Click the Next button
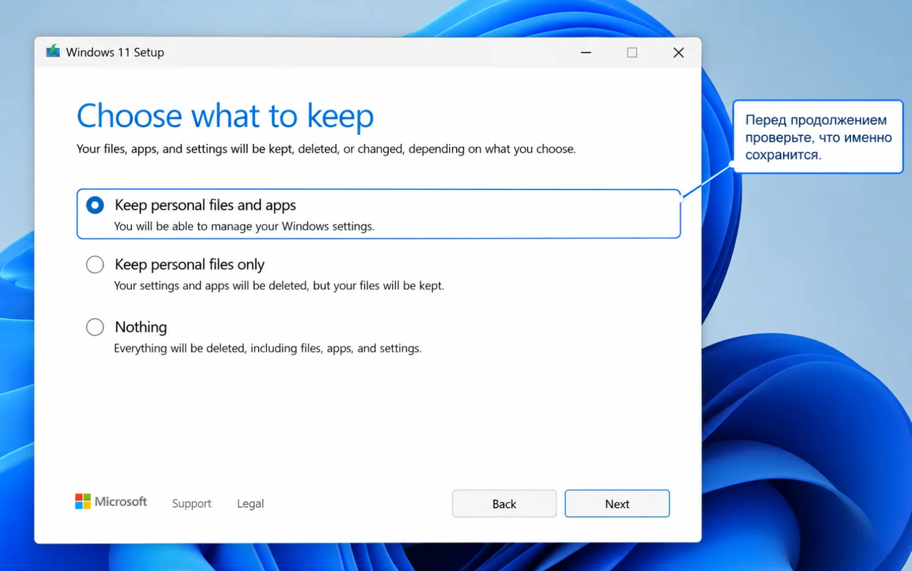The height and width of the screenshot is (571, 912). pyautogui.click(x=617, y=504)
